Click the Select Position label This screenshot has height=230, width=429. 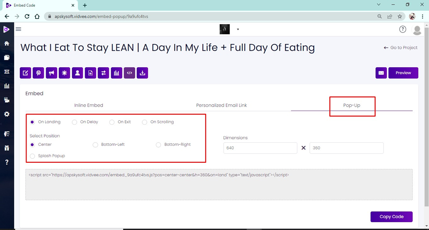(x=45, y=136)
